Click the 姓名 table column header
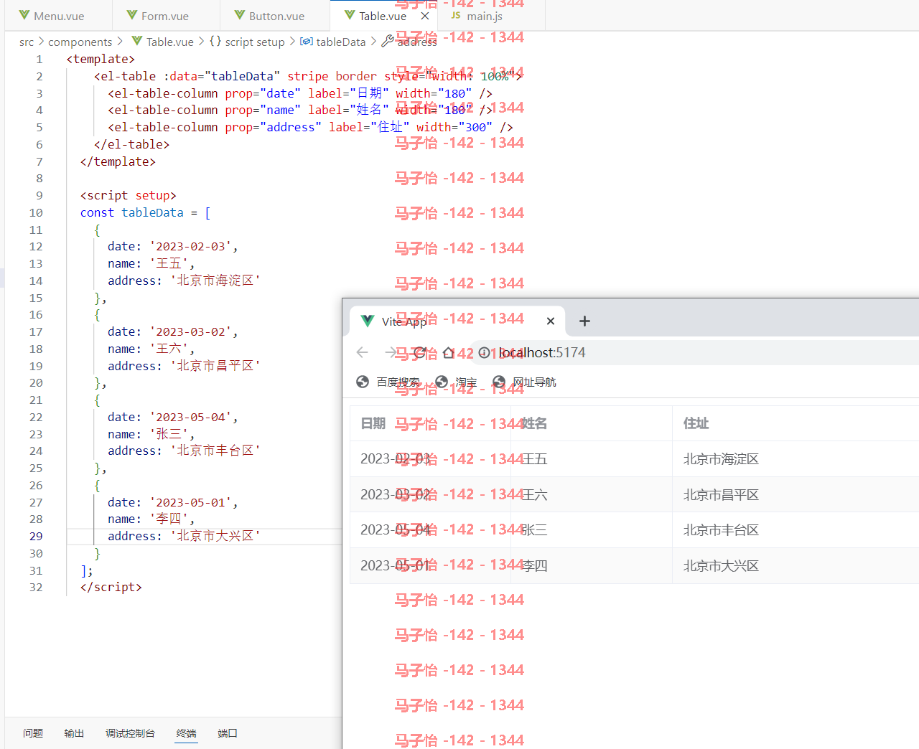The width and height of the screenshot is (919, 749). coord(592,423)
